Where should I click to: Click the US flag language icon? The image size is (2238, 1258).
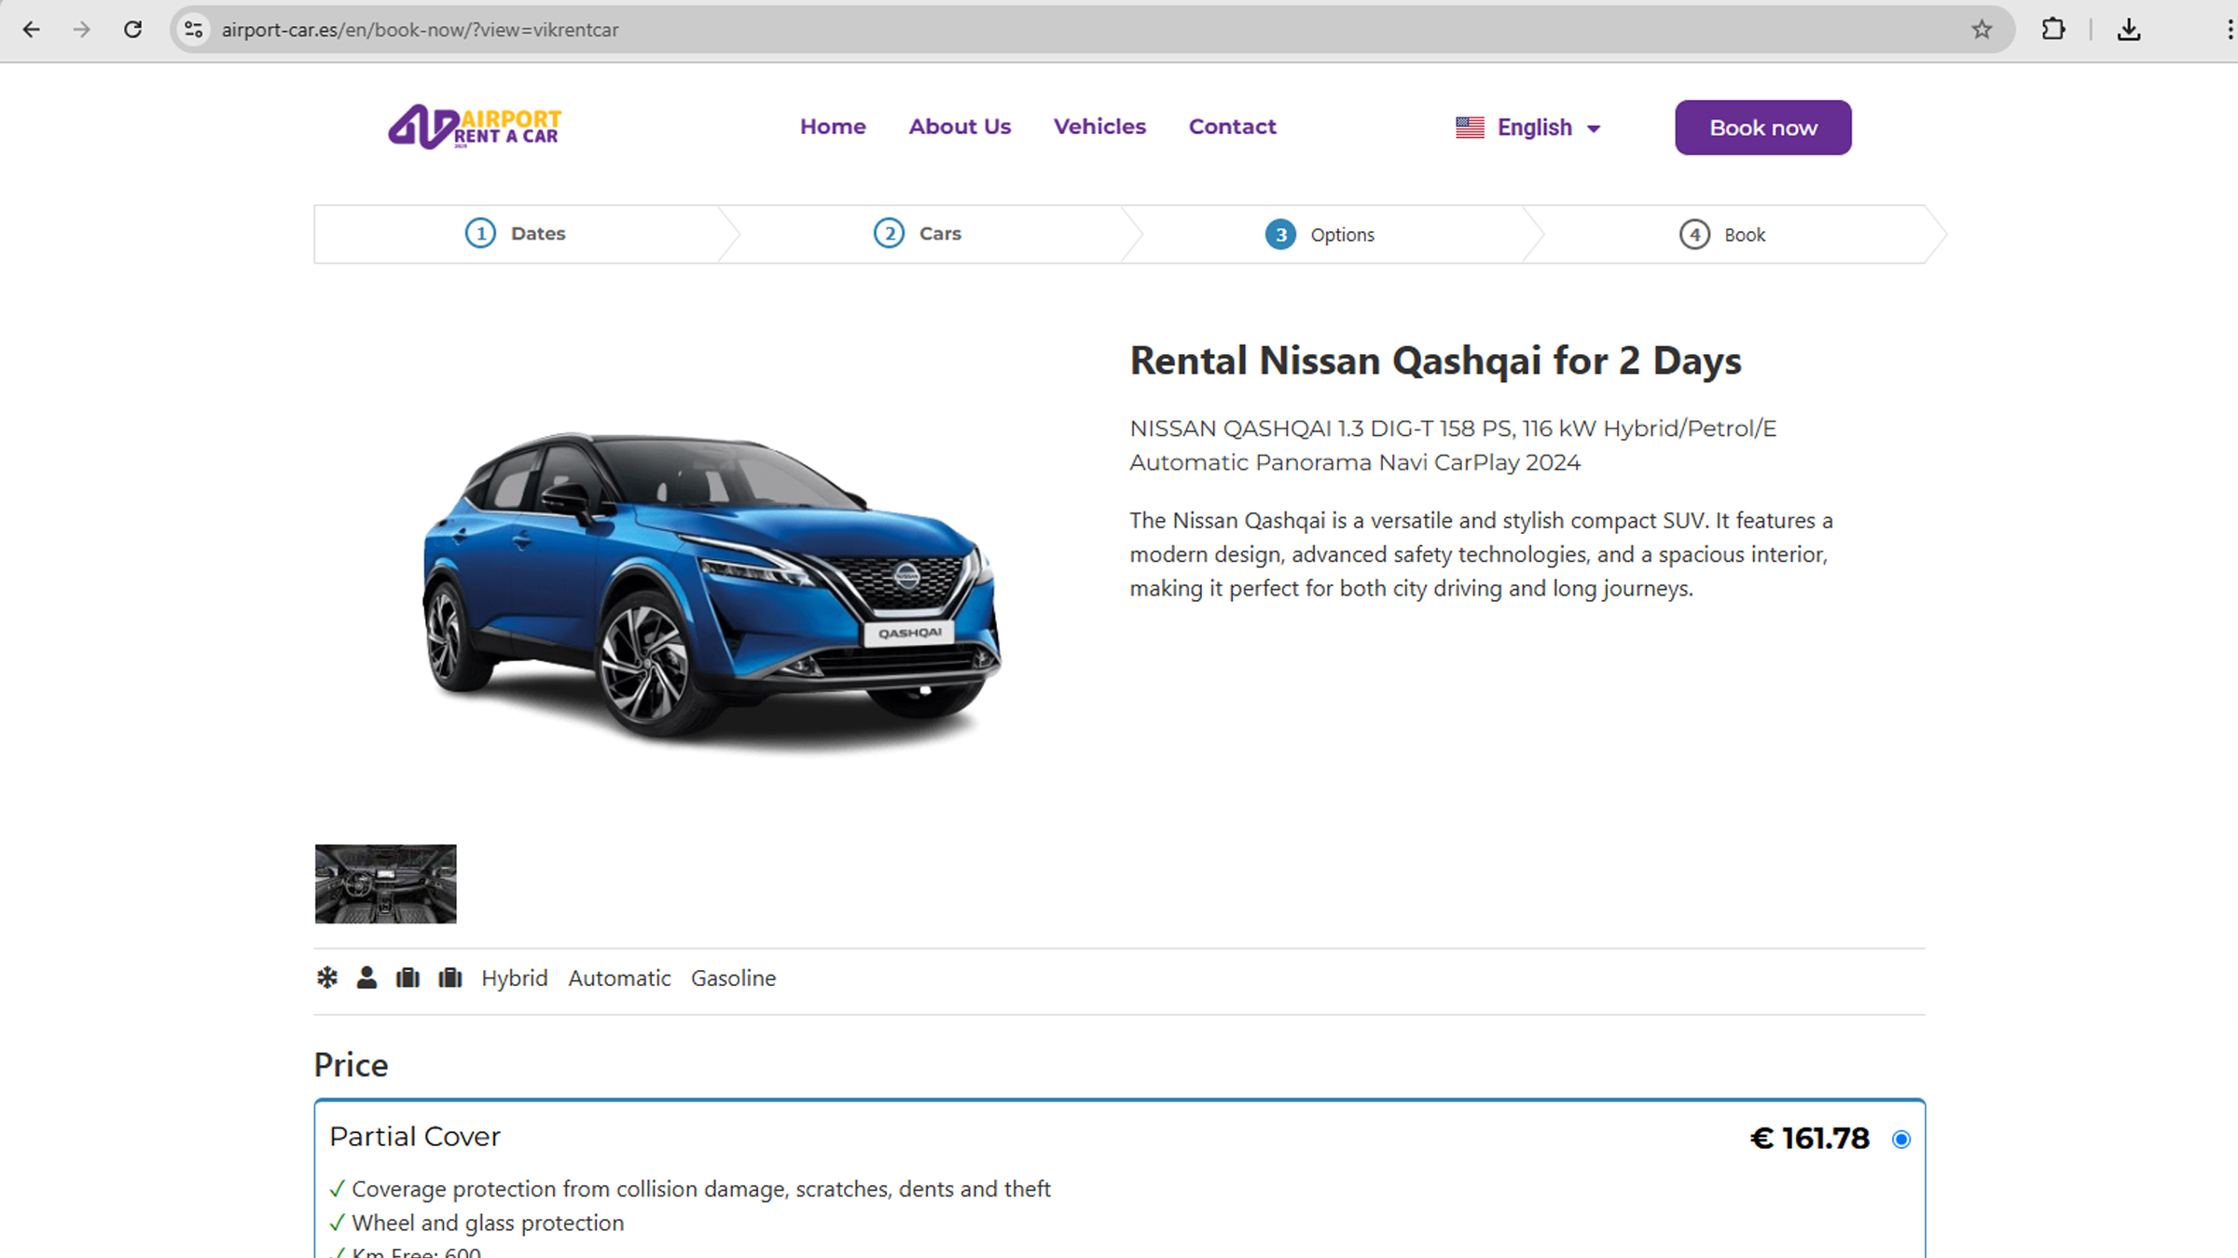coord(1470,128)
